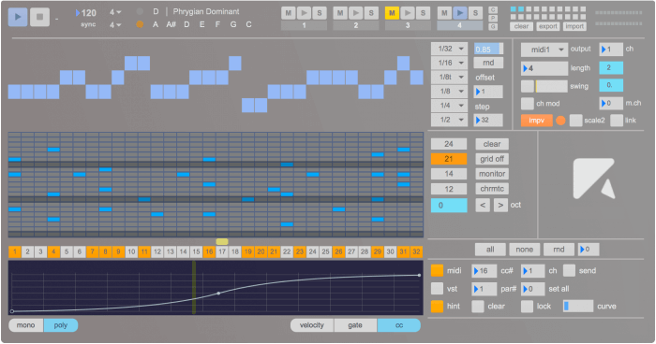Unmute track 3 via yellow M button
Viewport: 656px width, 344px height.
pyautogui.click(x=392, y=13)
